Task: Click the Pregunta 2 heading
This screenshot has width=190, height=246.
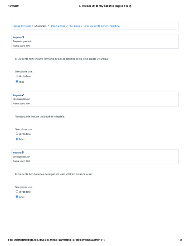Action: [18, 95]
